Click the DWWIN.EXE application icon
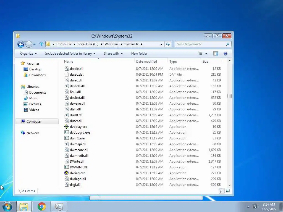 coord(67,167)
